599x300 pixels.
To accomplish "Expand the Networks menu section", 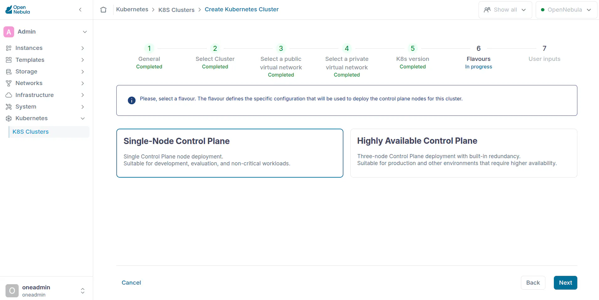I will [83, 83].
